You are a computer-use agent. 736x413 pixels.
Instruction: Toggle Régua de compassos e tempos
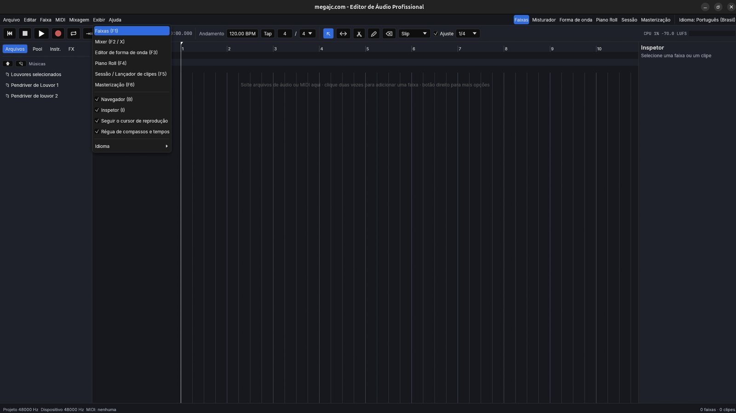pos(132,132)
